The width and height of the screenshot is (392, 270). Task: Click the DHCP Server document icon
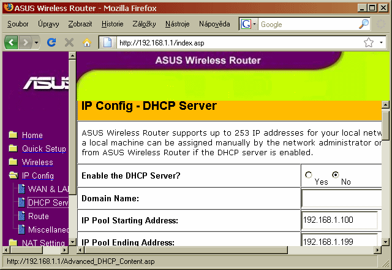tap(22, 202)
